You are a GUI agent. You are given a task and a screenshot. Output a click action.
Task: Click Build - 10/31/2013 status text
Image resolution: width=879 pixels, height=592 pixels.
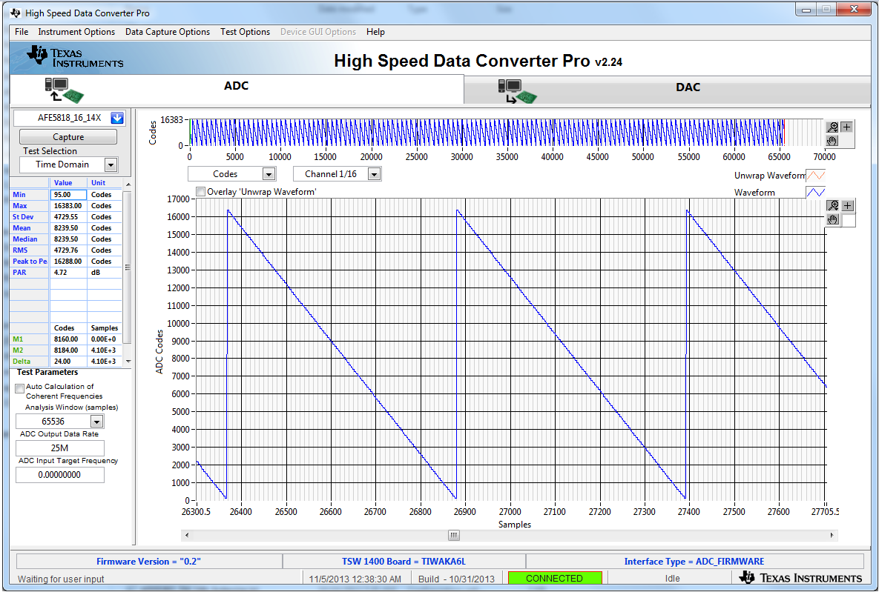456,579
